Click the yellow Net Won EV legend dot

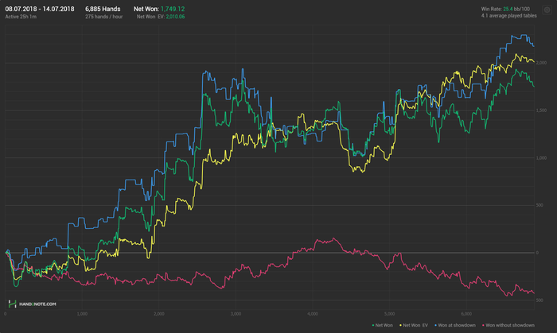click(x=401, y=325)
